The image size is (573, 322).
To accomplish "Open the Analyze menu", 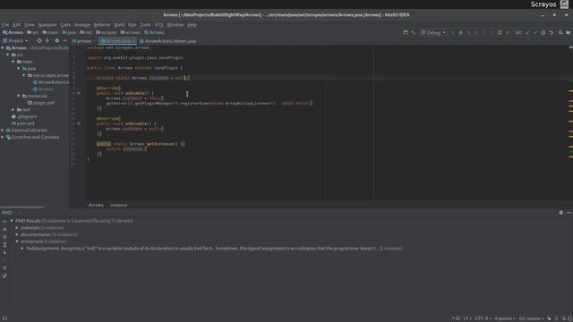I will (81, 25).
